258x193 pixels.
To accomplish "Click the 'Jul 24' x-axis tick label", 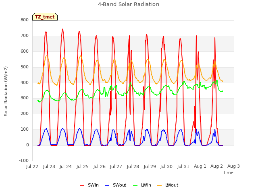I will [x=66, y=166].
